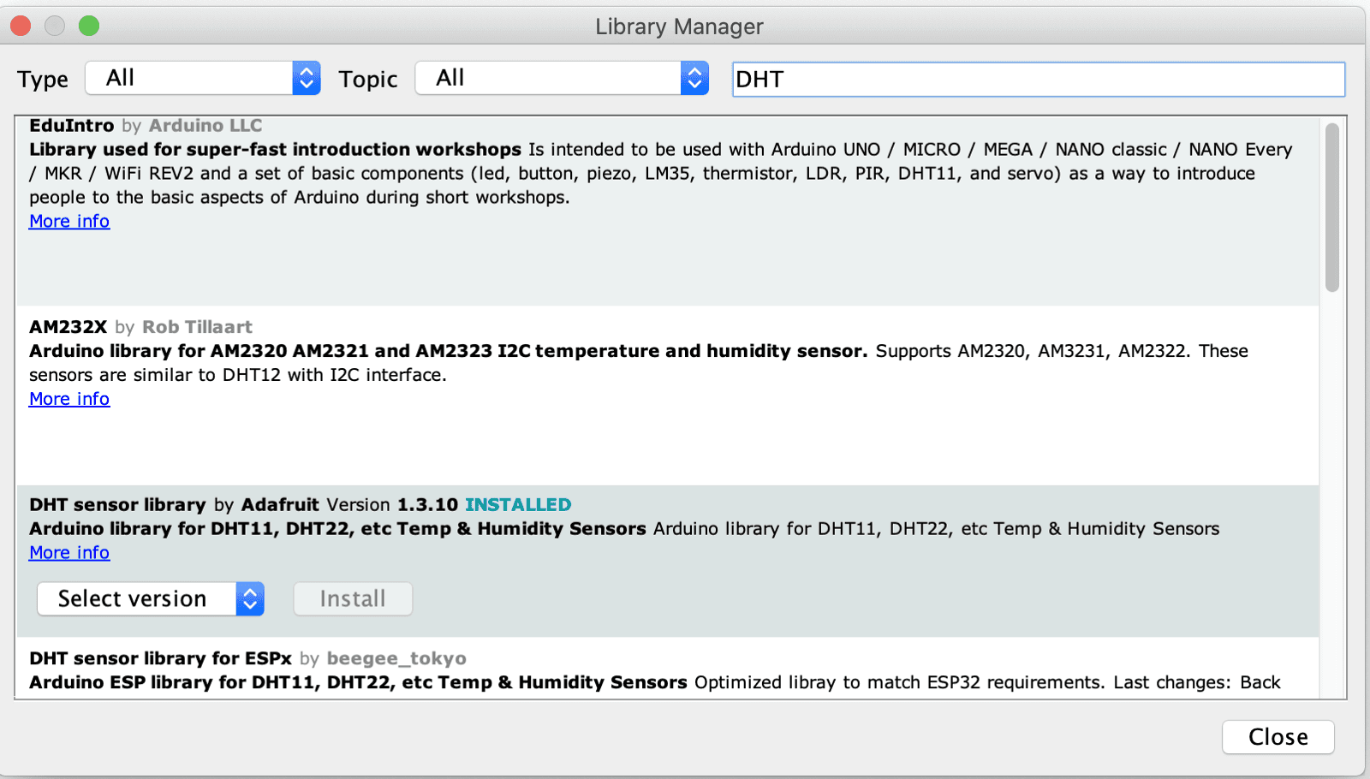Select the AM232X library entry title
This screenshot has width=1370, height=779.
[68, 327]
